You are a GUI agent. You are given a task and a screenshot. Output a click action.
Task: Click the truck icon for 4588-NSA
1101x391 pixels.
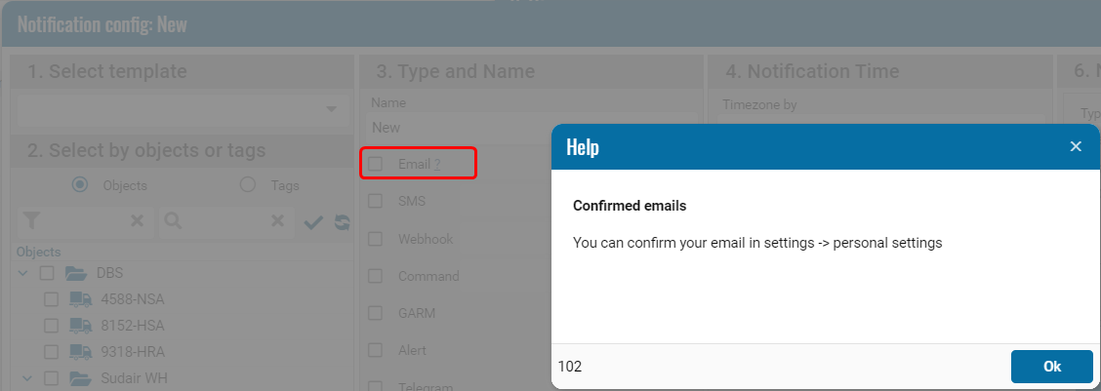click(81, 299)
